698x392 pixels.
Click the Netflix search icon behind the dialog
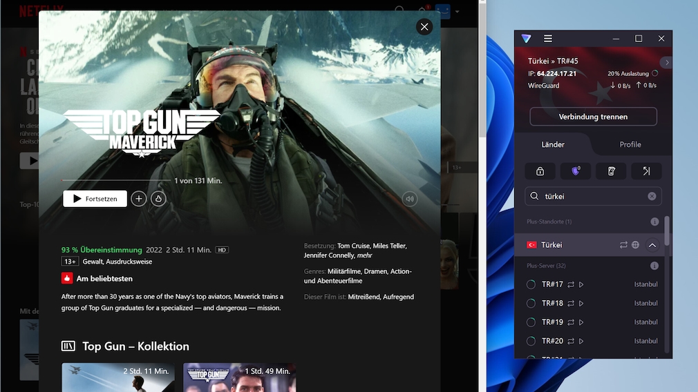399,10
